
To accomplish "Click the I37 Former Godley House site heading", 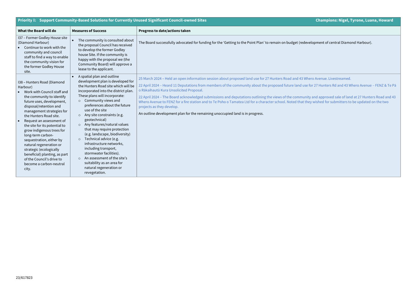I will [42, 40].
